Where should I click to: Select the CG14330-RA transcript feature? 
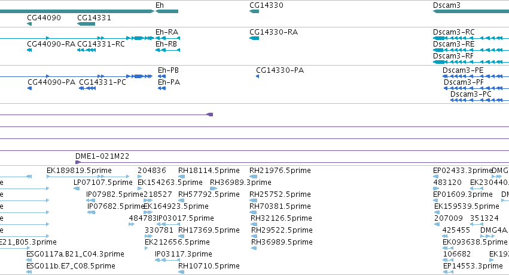pyautogui.click(x=254, y=38)
